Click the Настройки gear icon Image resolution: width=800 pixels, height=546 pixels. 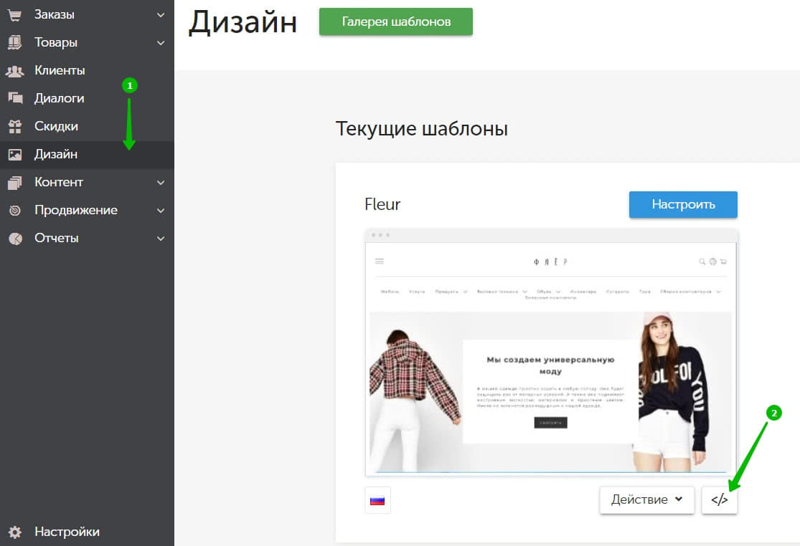click(14, 532)
